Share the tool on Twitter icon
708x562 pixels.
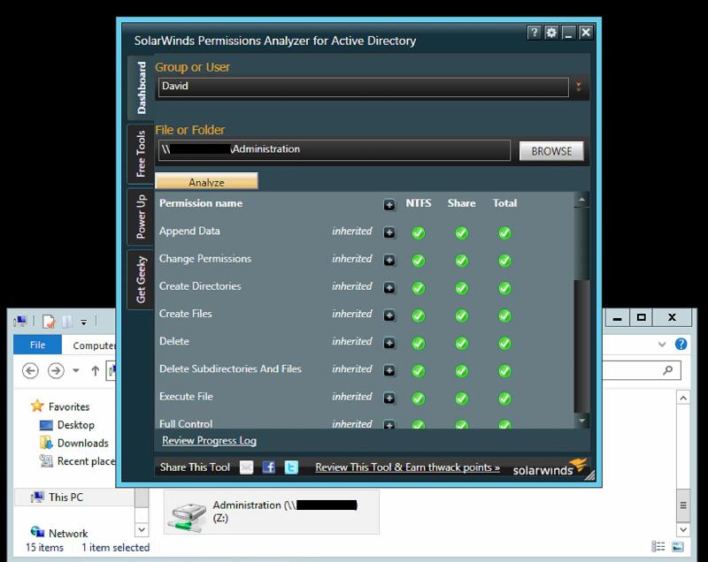[x=291, y=467]
